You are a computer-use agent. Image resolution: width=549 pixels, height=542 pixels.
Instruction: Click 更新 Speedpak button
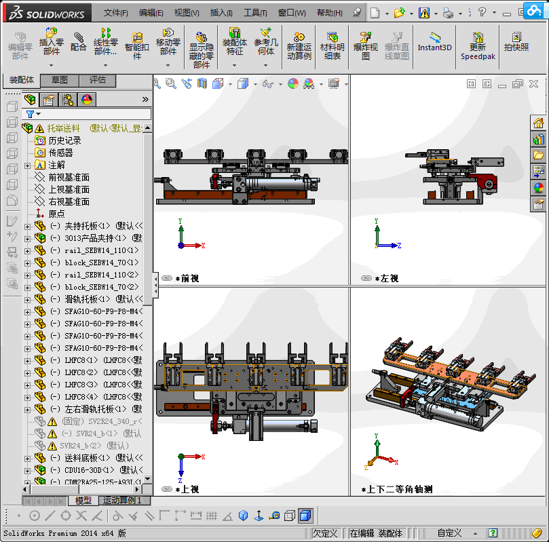pyautogui.click(x=478, y=45)
